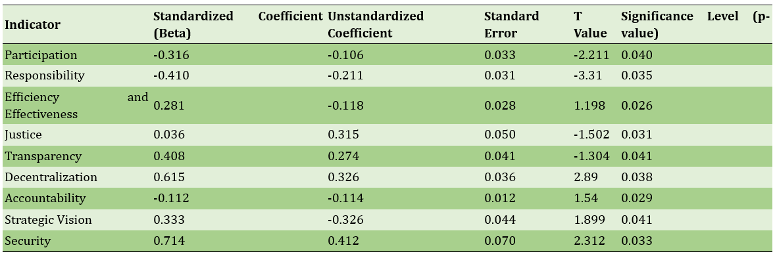Select the Responsibility indicator cell
Viewport: 775px width, 254px height.
click(x=45, y=76)
